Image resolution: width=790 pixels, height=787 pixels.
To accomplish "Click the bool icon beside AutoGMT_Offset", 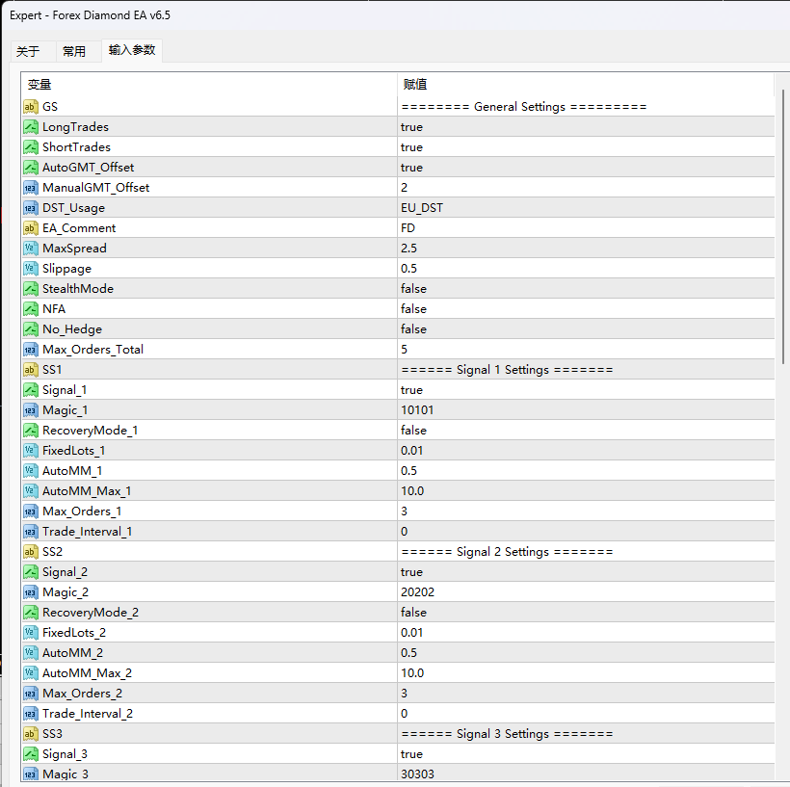I will coord(30,168).
